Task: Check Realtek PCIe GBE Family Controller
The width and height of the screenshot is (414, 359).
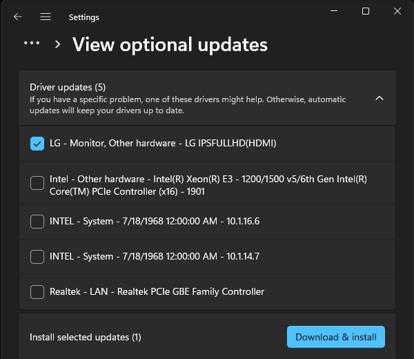Action: 37,291
